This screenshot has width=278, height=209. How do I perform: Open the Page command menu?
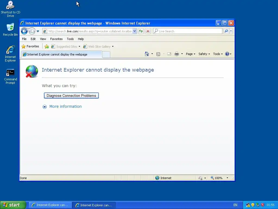(x=190, y=54)
